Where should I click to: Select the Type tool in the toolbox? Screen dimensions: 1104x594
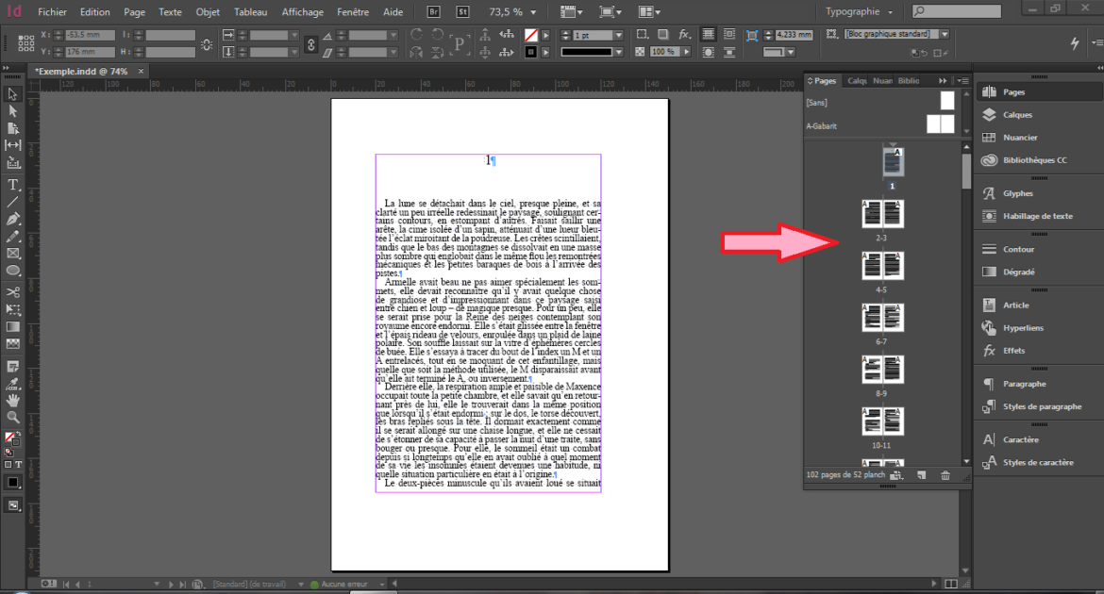(13, 184)
